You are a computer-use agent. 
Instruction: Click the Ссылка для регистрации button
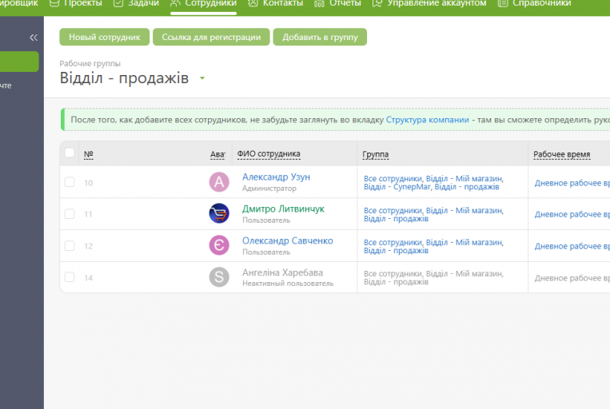[x=211, y=37]
